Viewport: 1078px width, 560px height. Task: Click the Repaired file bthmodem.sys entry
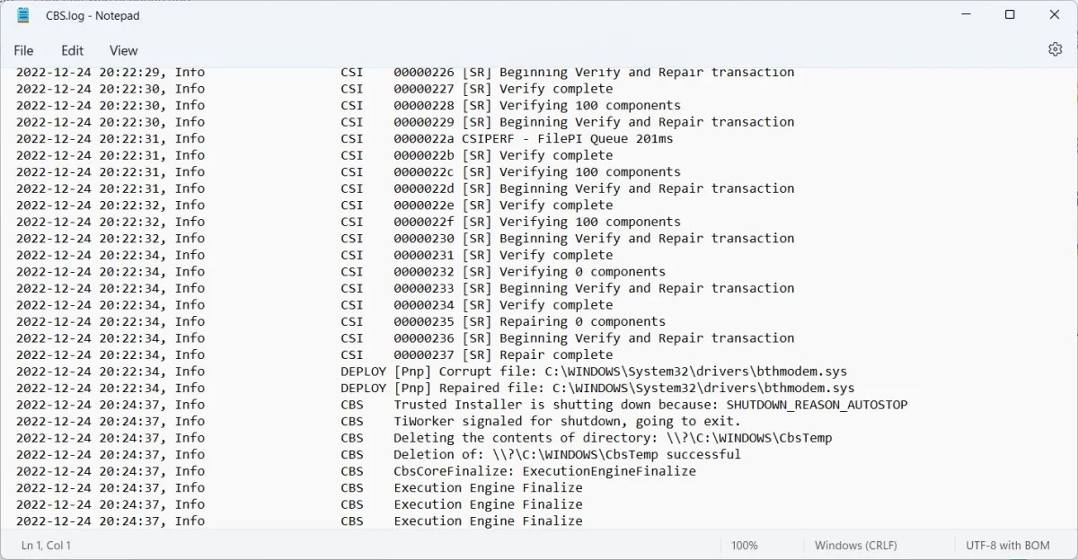coord(629,388)
